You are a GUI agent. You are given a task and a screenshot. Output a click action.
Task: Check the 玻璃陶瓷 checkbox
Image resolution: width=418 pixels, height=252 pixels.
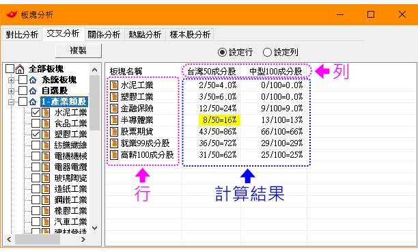point(36,178)
